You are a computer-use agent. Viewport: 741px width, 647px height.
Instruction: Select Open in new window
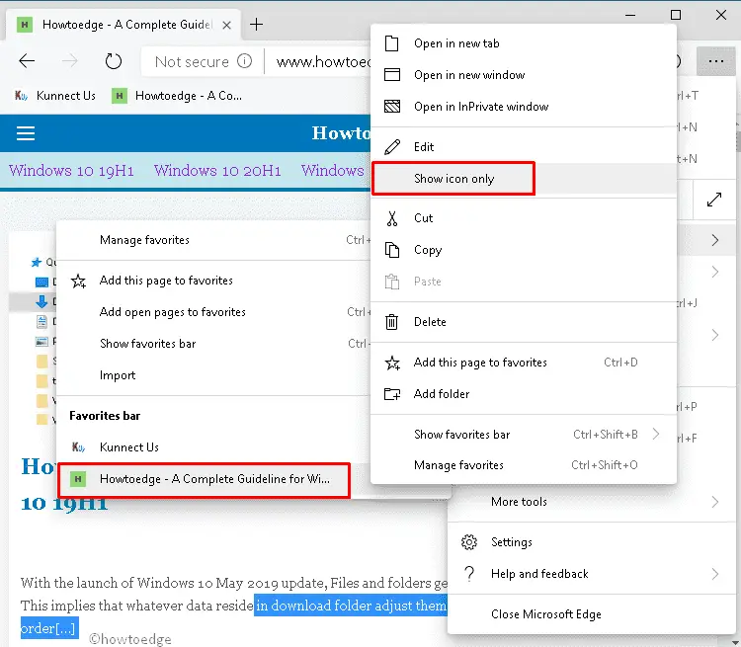[x=523, y=75]
